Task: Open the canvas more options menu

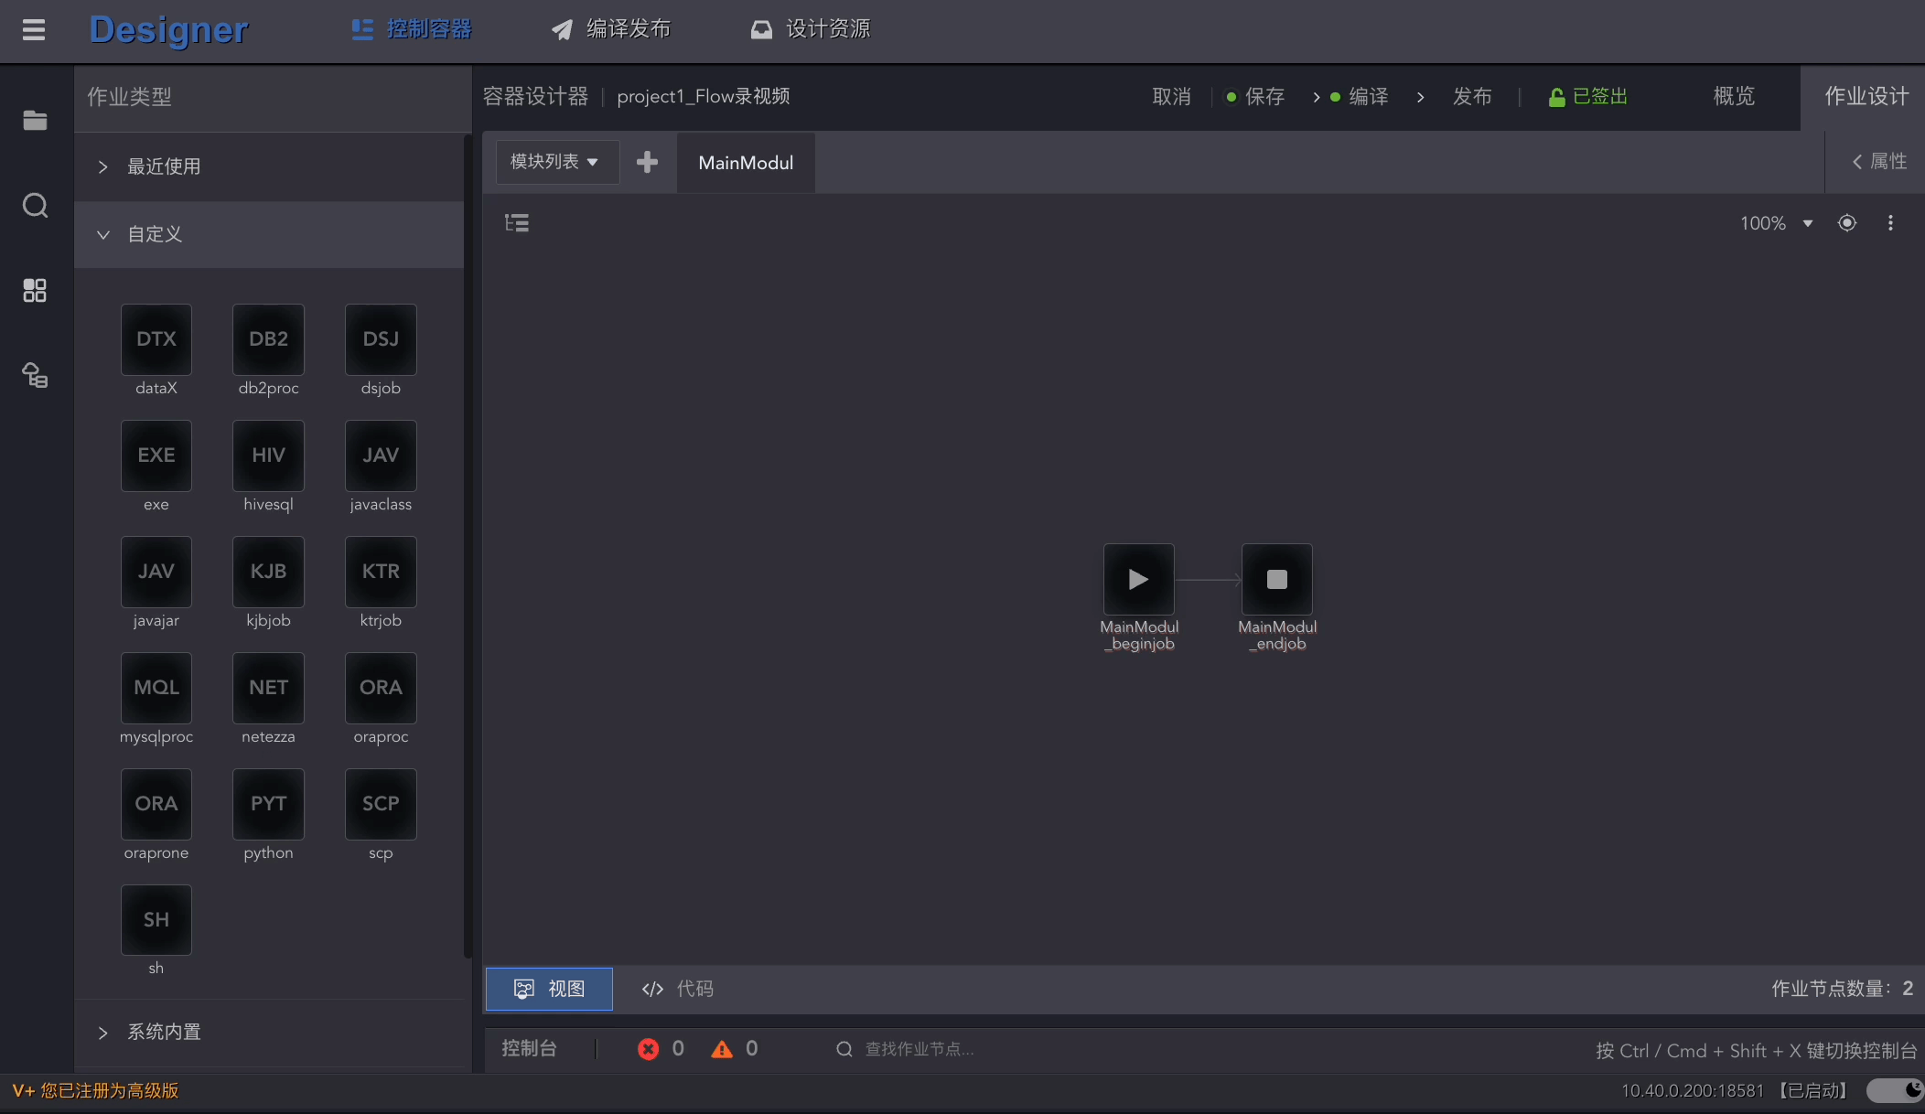Action: [1890, 222]
